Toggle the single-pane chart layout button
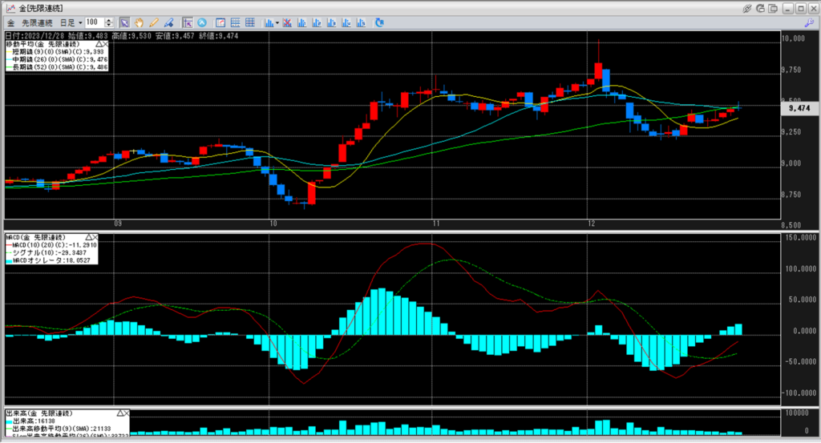Screen dimensions: 821x443 (220, 22)
